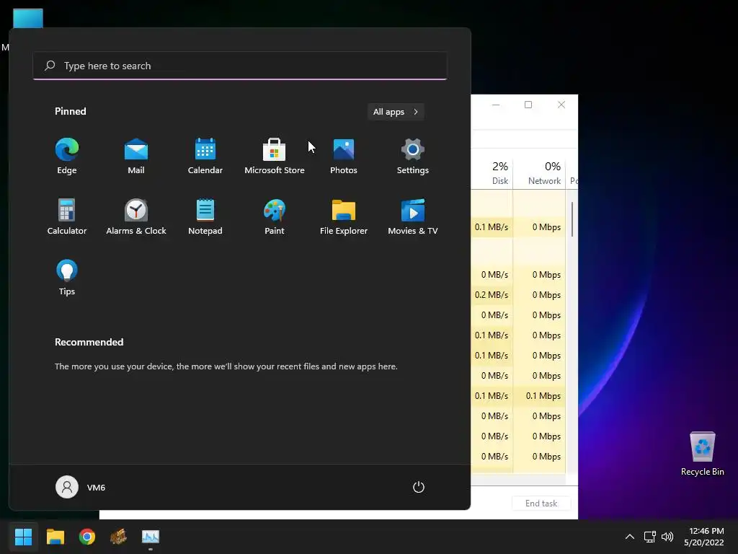Click the power button in Start menu

click(x=419, y=487)
